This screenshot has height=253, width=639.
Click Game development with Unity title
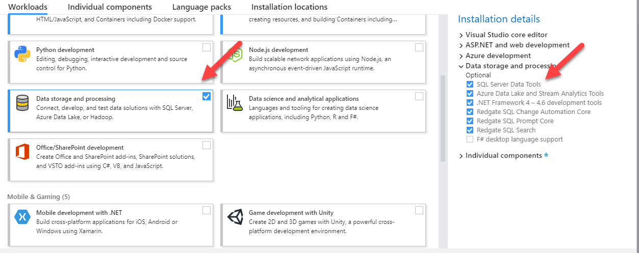click(x=291, y=213)
